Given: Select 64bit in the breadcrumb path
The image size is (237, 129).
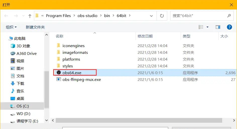Looking at the screenshot, I should 121,16.
